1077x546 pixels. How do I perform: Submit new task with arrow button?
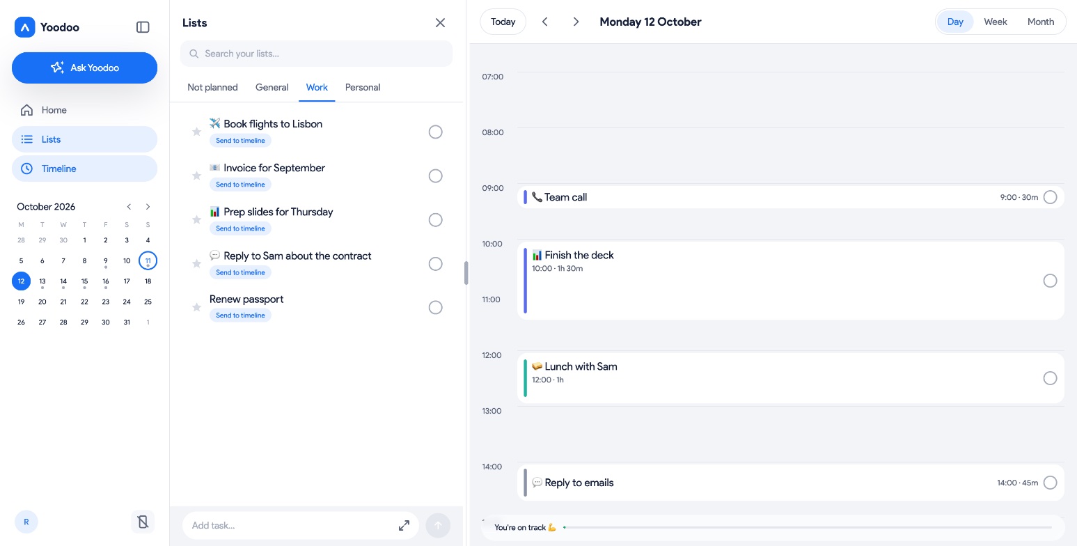click(438, 526)
